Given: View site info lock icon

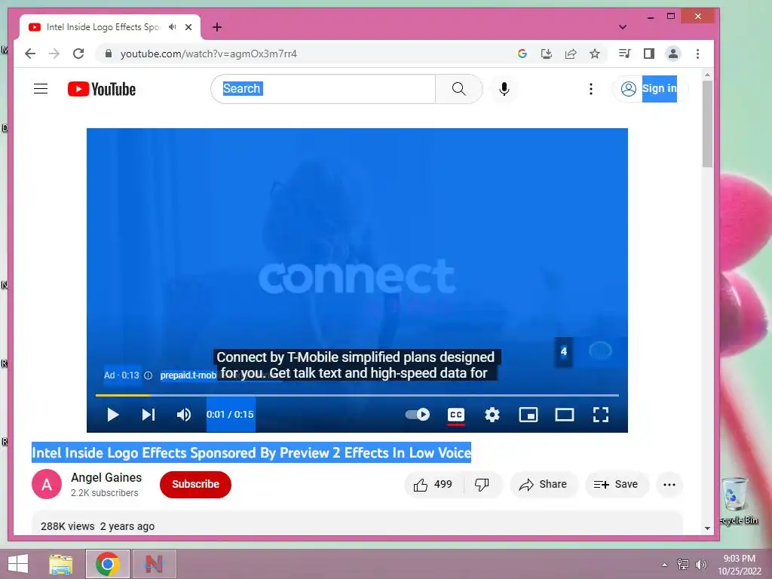Looking at the screenshot, I should pos(109,54).
